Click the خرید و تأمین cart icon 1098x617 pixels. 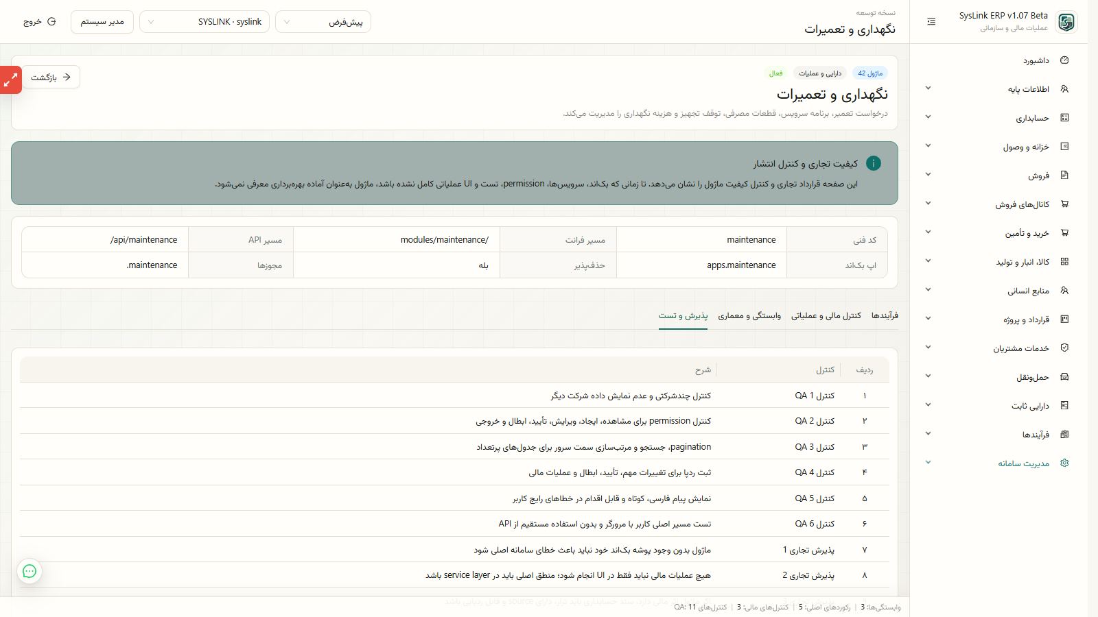tap(1064, 233)
